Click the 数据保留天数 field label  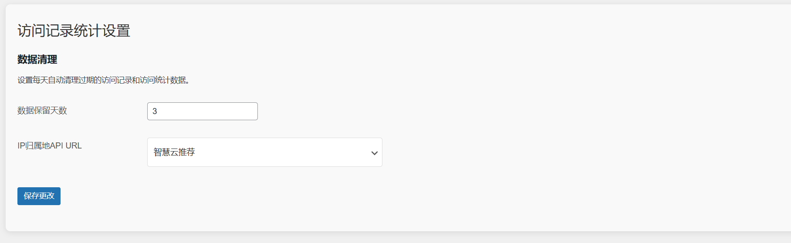(42, 111)
